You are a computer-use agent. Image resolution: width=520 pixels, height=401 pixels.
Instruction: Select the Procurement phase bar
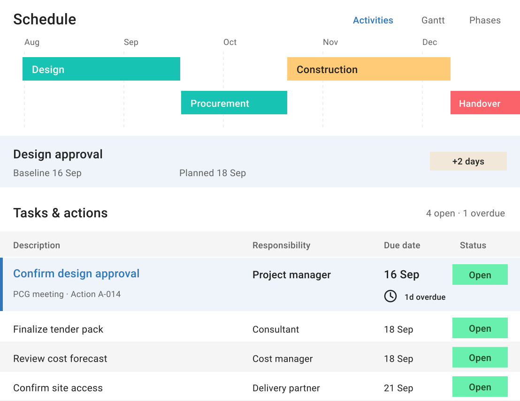(234, 103)
